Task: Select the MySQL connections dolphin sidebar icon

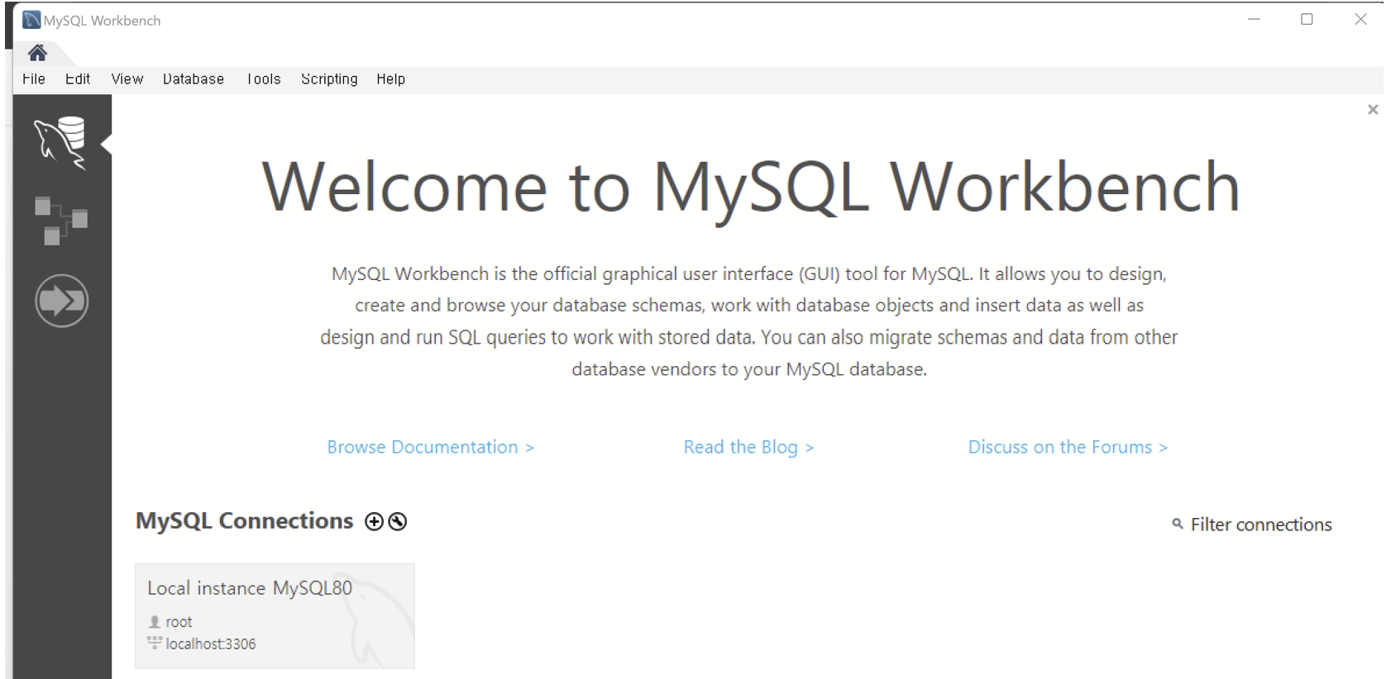Action: (x=61, y=144)
